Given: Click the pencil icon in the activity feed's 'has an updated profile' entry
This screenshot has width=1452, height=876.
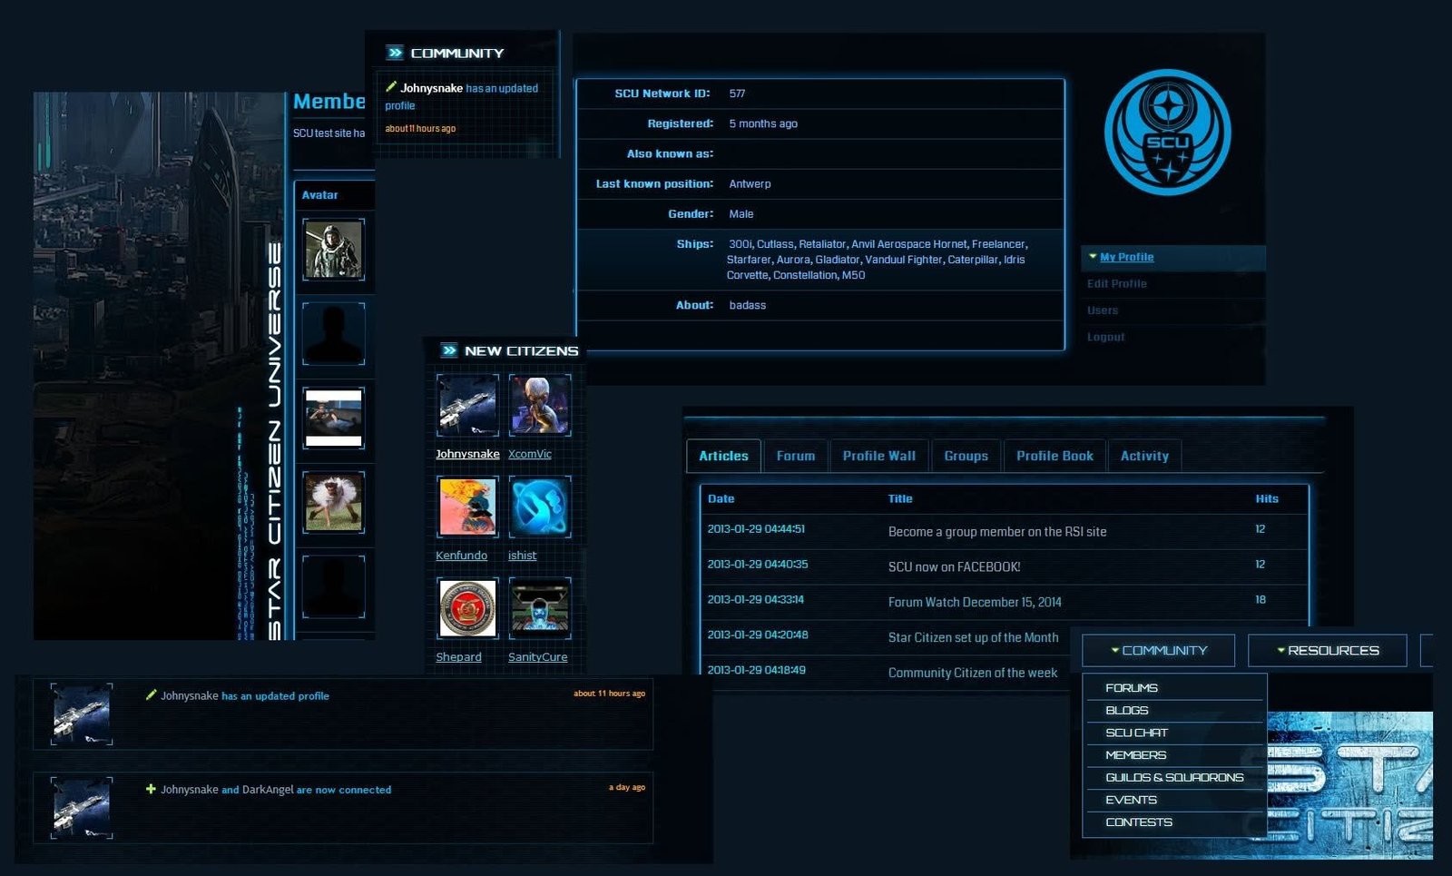Looking at the screenshot, I should click(x=151, y=694).
